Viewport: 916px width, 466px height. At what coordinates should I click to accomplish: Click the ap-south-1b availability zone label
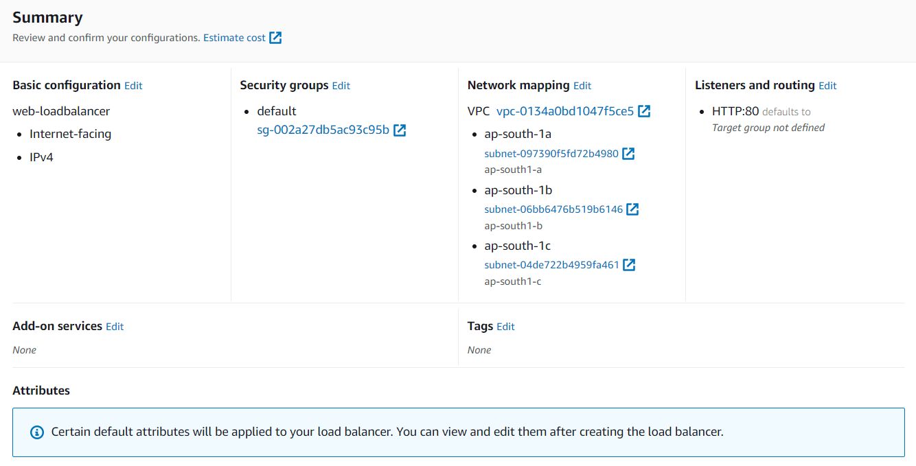click(518, 190)
